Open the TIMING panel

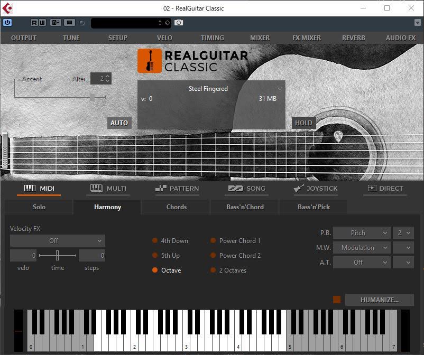(x=213, y=38)
